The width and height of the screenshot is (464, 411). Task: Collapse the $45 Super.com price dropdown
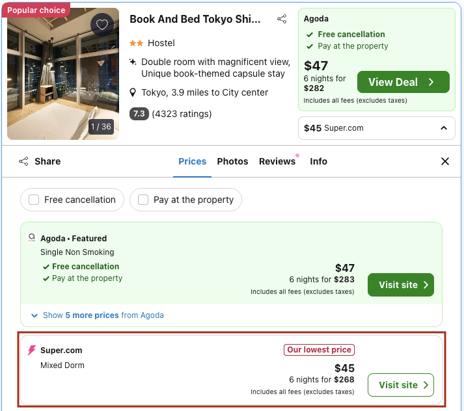pos(444,128)
